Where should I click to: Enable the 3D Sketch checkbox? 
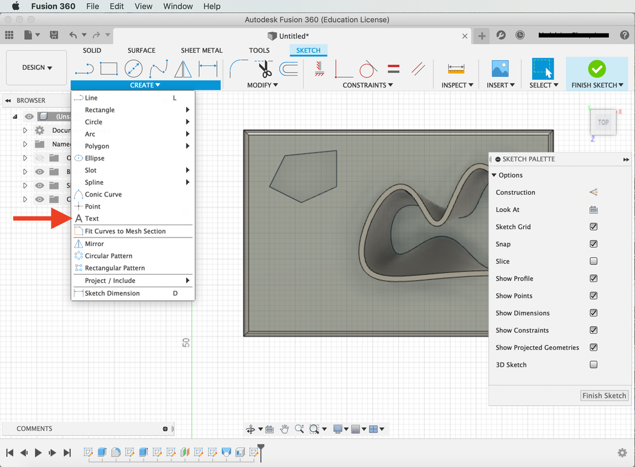[x=593, y=365]
